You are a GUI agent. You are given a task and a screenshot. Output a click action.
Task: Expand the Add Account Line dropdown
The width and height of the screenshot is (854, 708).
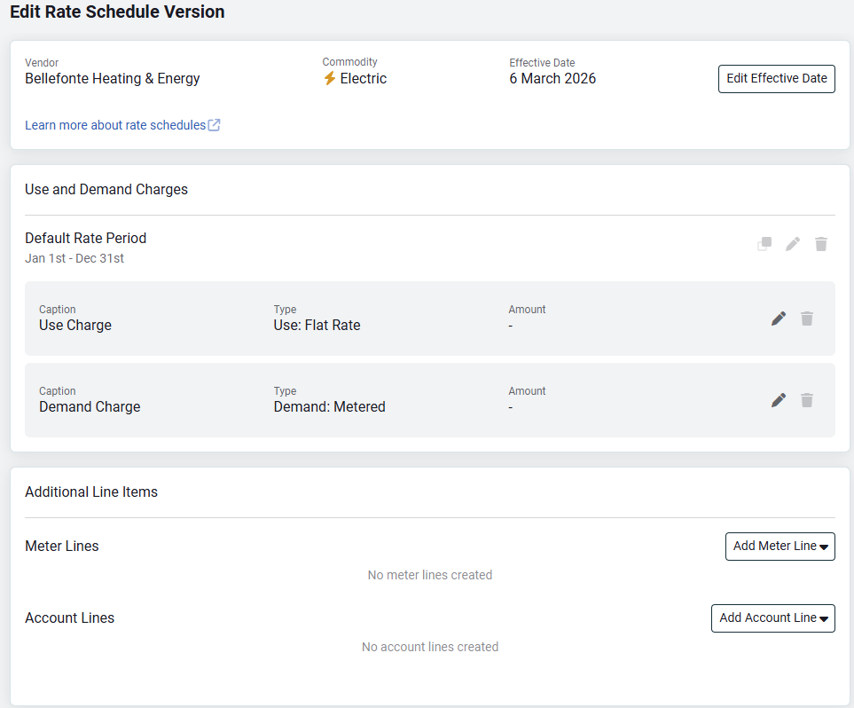click(x=772, y=618)
